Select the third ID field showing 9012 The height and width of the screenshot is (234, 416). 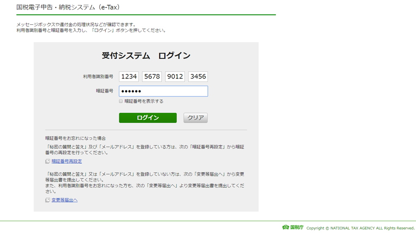175,77
